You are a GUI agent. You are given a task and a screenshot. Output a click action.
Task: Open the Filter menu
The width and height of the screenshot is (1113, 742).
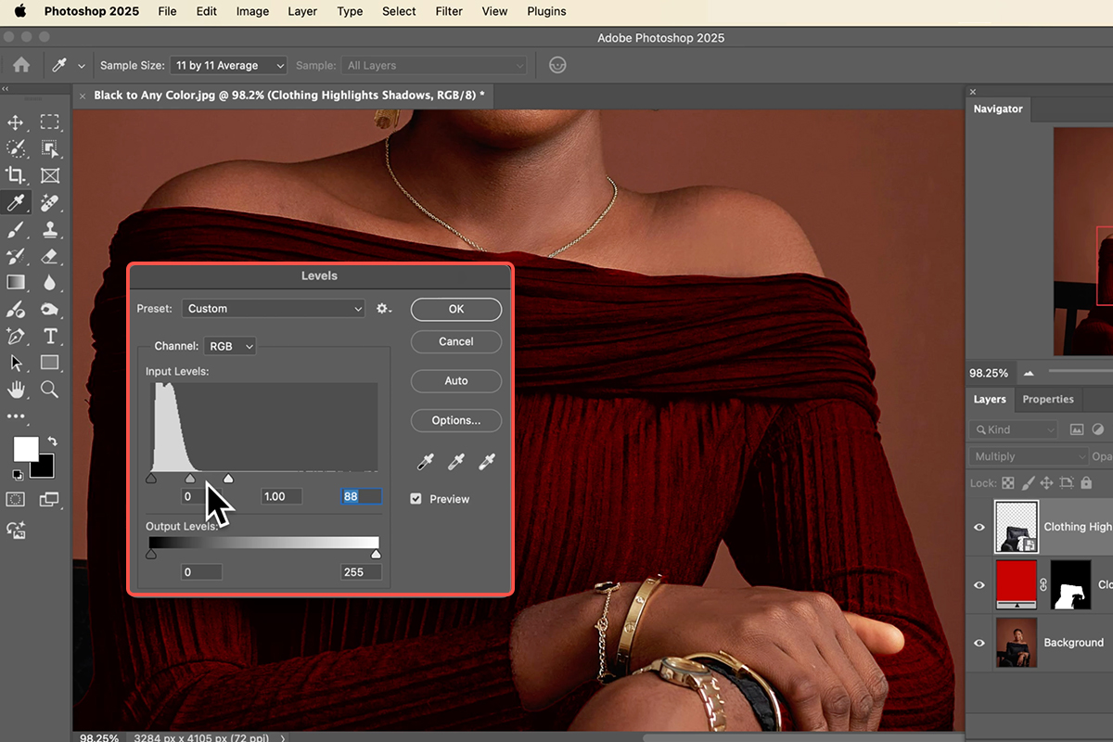coord(449,11)
